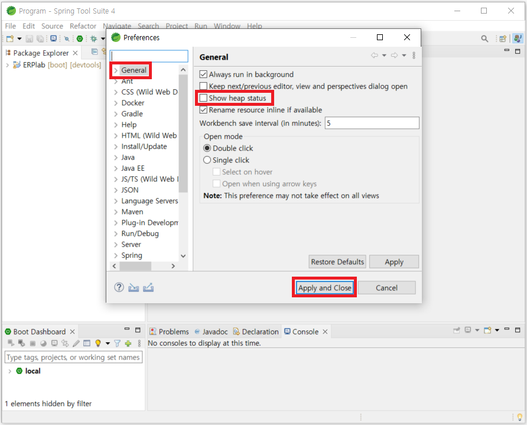Open the Refactor menu
The height and width of the screenshot is (425, 527).
tap(83, 26)
